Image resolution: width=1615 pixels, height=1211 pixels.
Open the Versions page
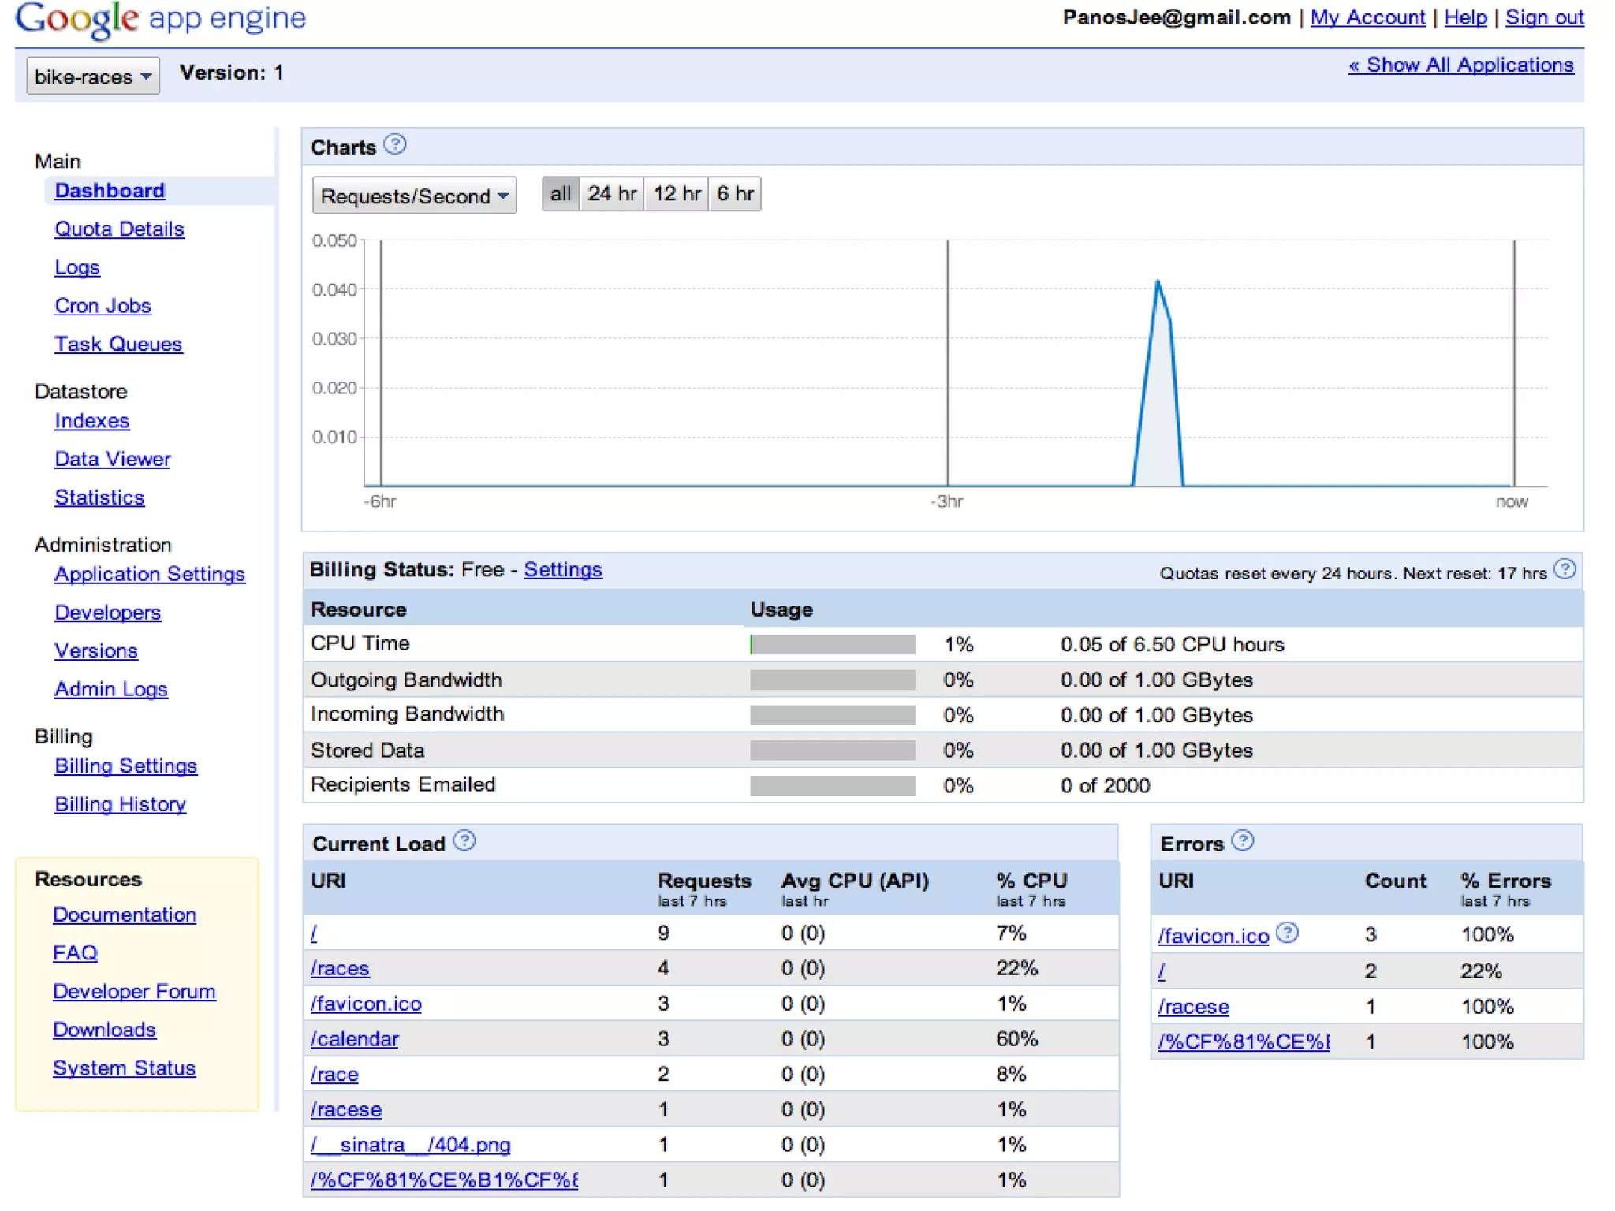pyautogui.click(x=95, y=651)
